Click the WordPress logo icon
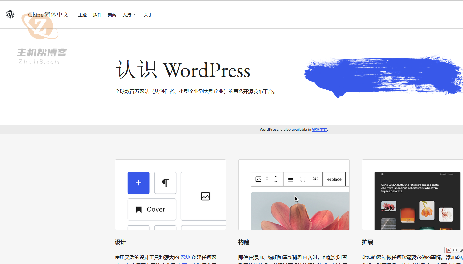Image resolution: width=463 pixels, height=264 pixels. pyautogui.click(x=10, y=14)
